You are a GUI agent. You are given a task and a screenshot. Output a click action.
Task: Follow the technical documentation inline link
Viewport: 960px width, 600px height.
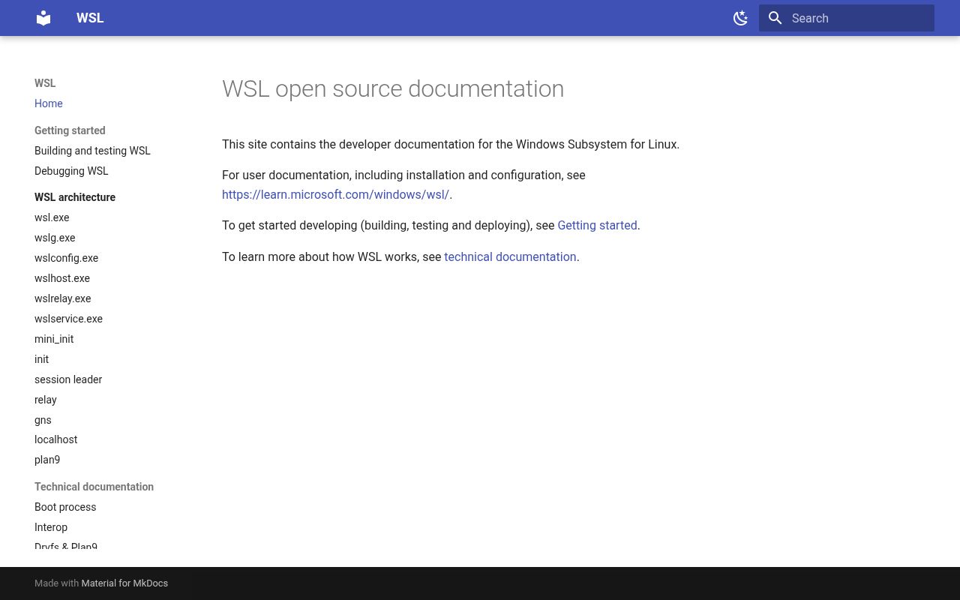tap(510, 256)
